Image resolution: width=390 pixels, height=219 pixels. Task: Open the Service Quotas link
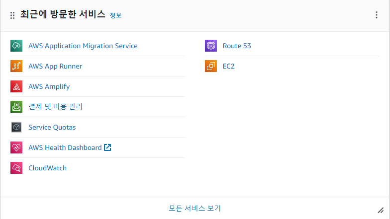point(52,127)
